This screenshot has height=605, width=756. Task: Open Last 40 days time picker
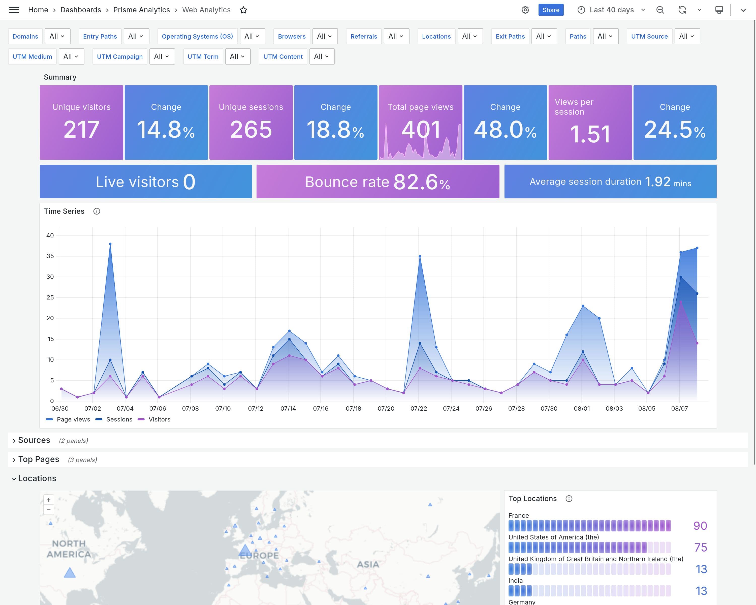(611, 10)
